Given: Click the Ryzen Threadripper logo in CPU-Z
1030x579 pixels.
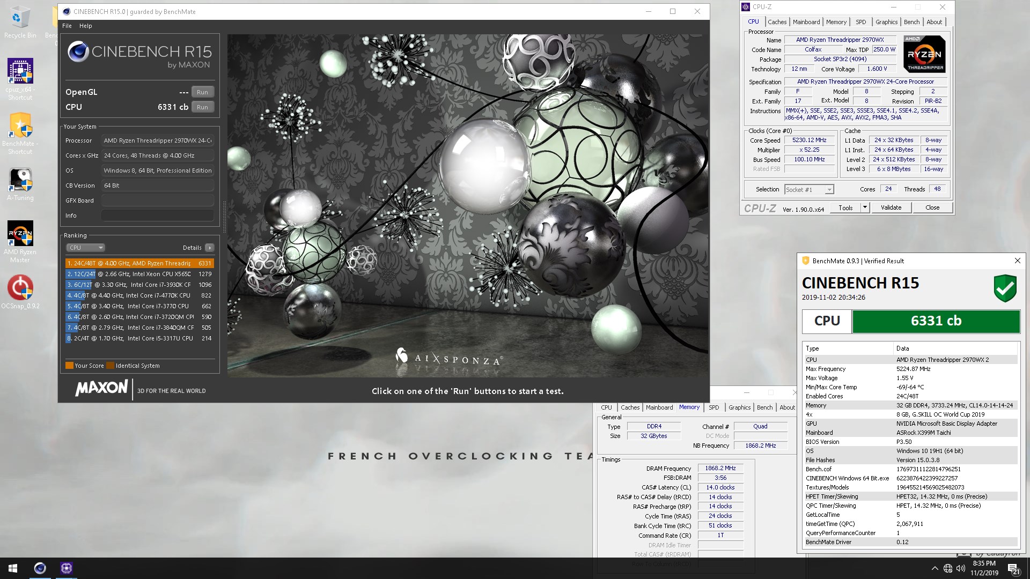Looking at the screenshot, I should 924,54.
